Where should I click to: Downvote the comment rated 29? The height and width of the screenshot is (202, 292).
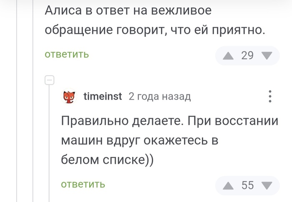(x=267, y=56)
